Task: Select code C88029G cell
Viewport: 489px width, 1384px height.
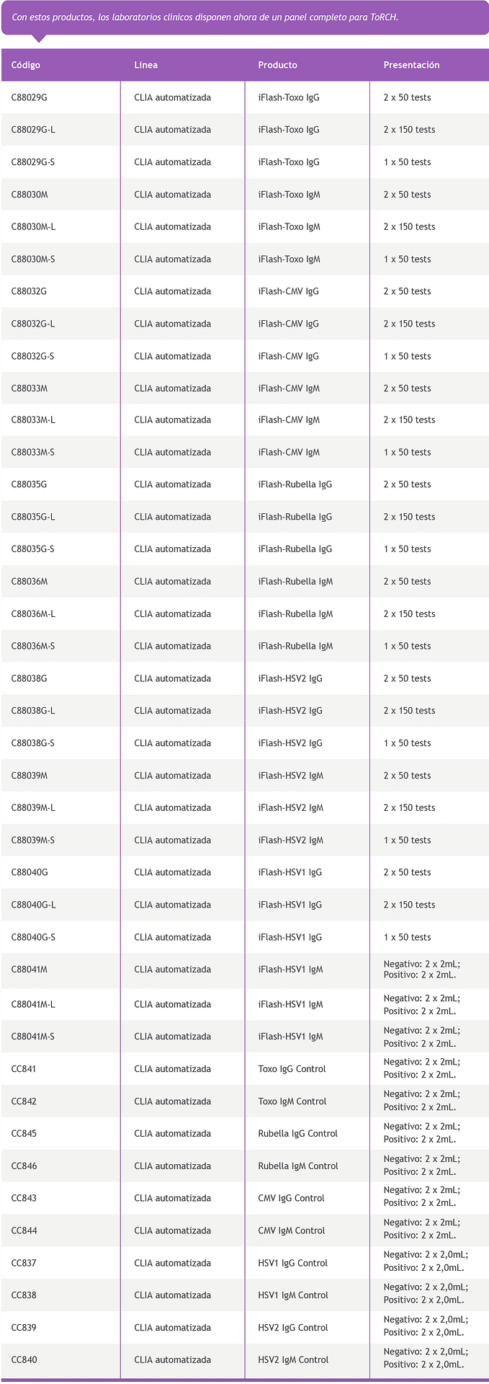Action: [29, 97]
